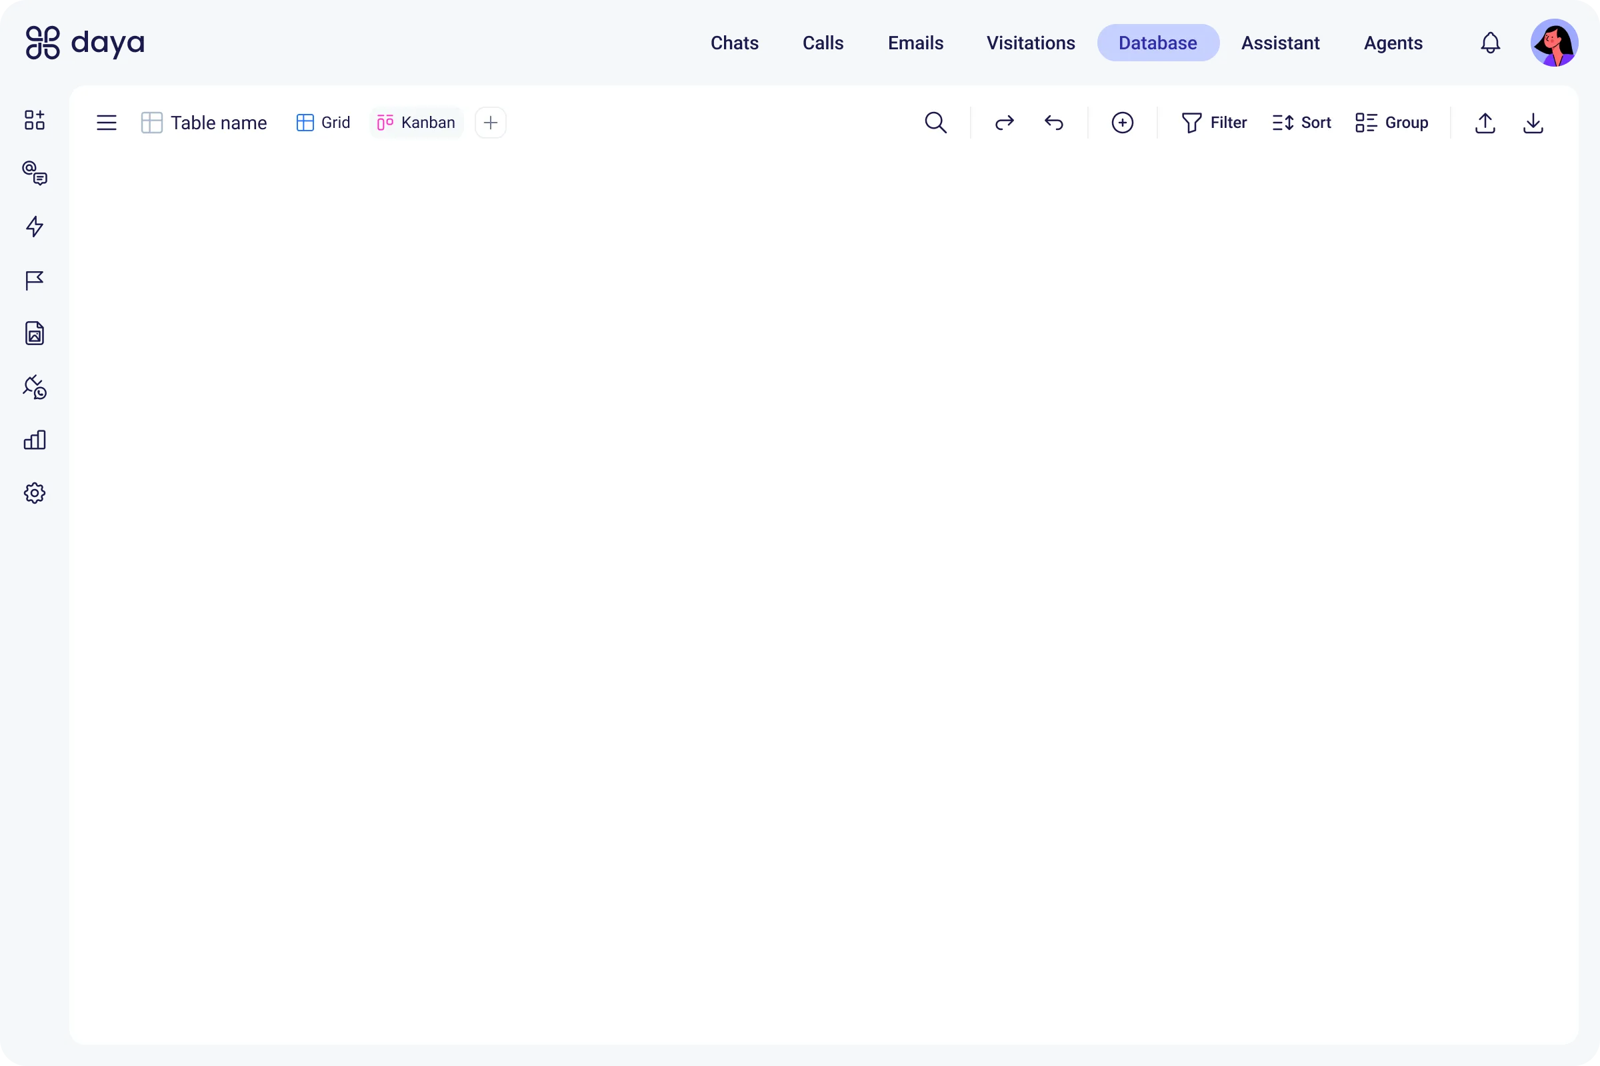Click the undo arrow icon

click(1054, 123)
